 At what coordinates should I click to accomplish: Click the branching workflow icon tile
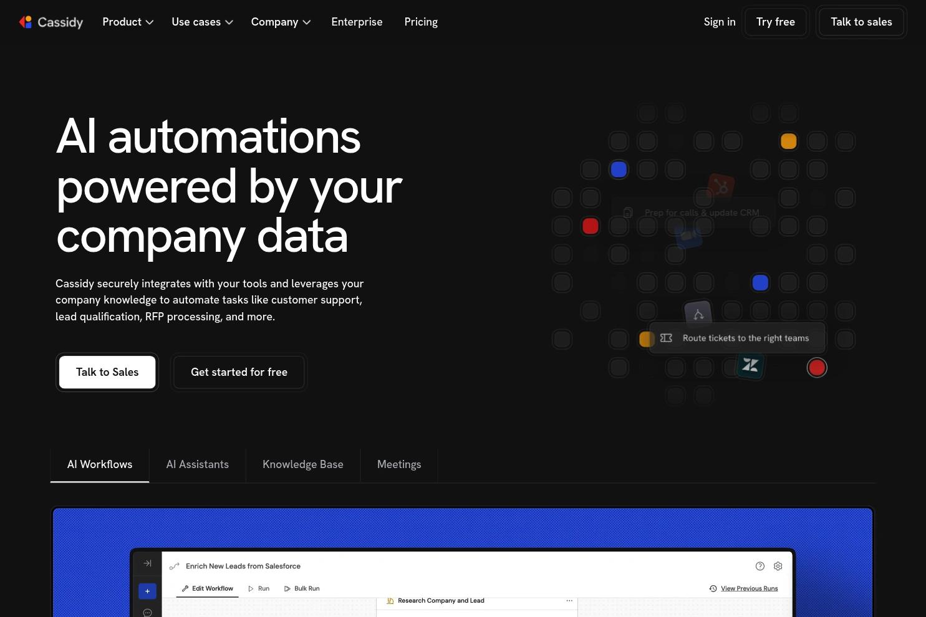[x=698, y=314]
